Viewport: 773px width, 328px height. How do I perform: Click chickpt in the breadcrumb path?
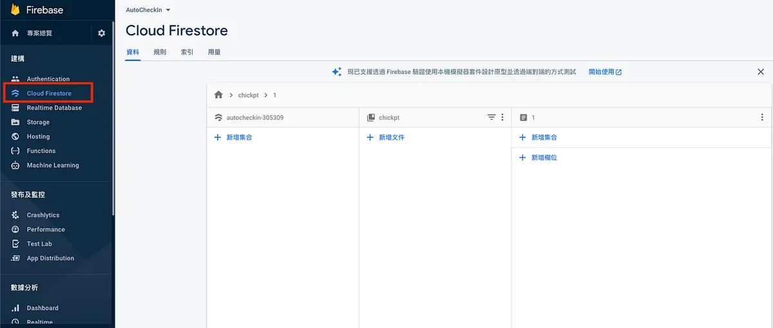point(248,95)
